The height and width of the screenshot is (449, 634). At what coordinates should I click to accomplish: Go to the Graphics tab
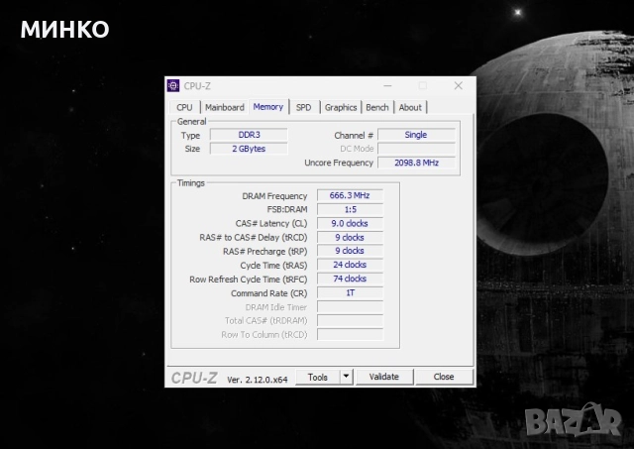tap(341, 107)
